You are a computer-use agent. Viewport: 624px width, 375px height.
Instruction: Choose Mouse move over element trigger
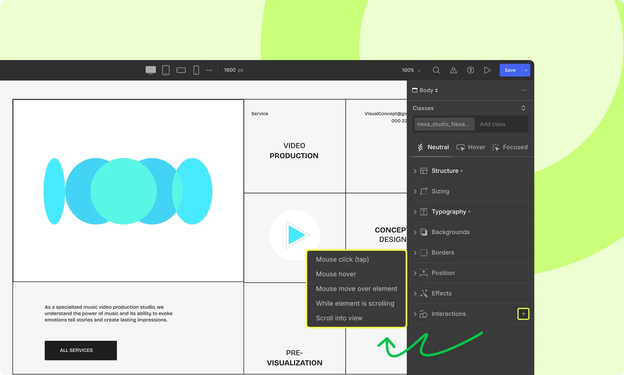[357, 289]
